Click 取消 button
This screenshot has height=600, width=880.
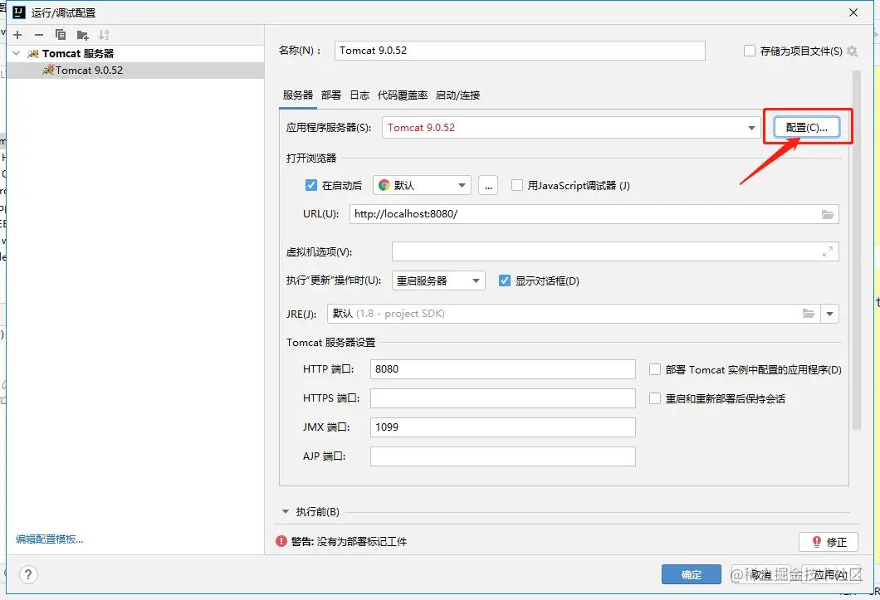click(x=761, y=574)
